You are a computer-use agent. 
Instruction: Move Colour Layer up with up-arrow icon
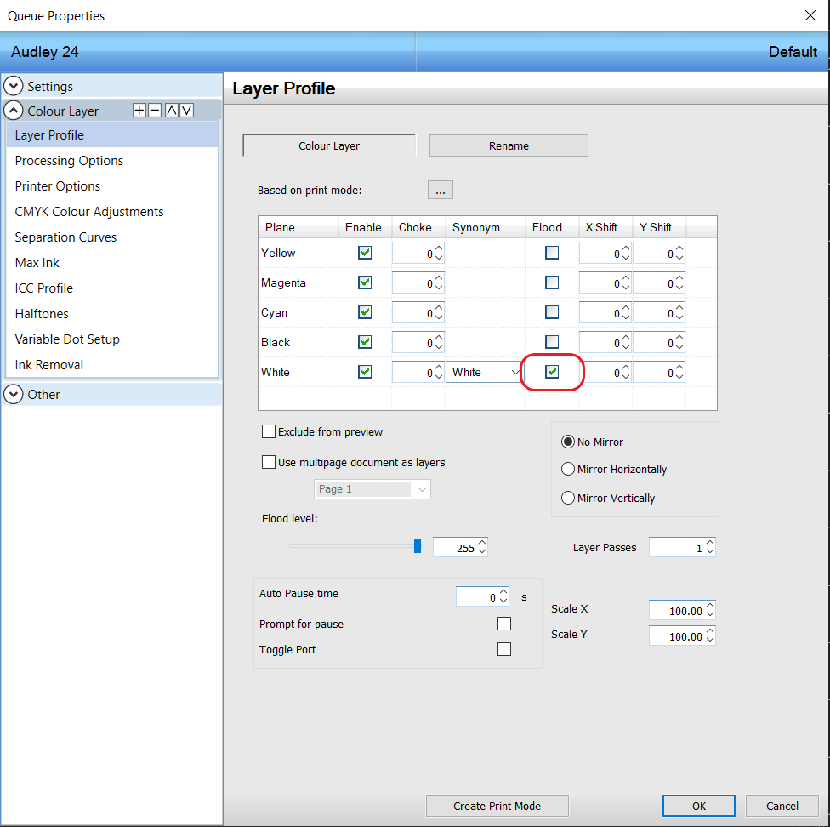(171, 111)
